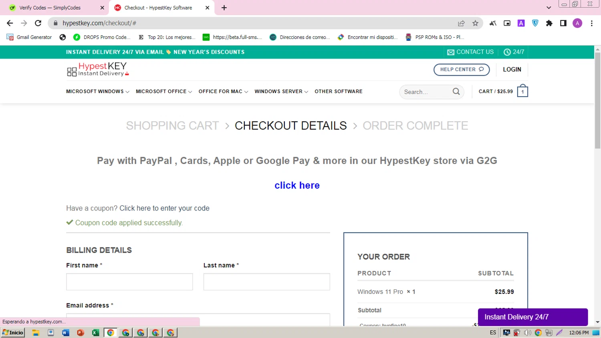Open Excel from the taskbar

pyautogui.click(x=95, y=332)
